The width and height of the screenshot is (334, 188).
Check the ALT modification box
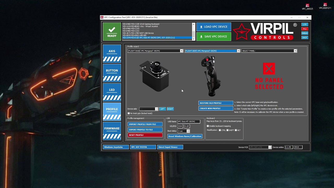236,130
